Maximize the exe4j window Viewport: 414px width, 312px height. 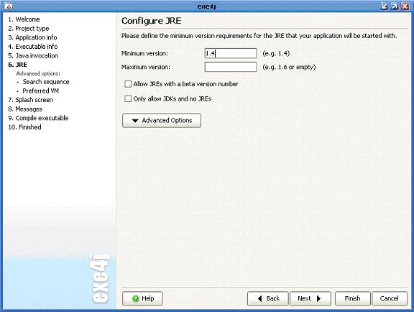[395, 6]
